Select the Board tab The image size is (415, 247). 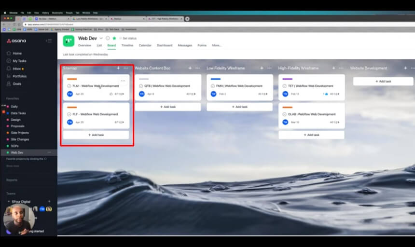[111, 45]
